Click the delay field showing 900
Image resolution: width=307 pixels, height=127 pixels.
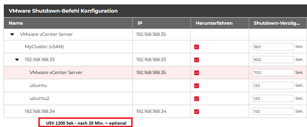click(273, 60)
